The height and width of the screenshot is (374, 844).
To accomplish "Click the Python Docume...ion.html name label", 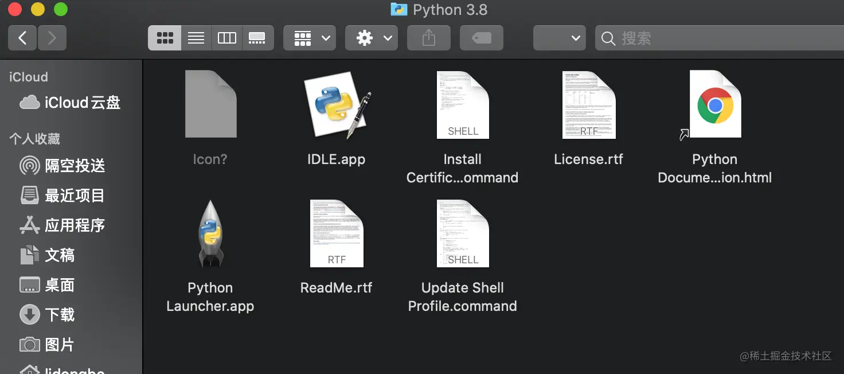I will tap(714, 169).
